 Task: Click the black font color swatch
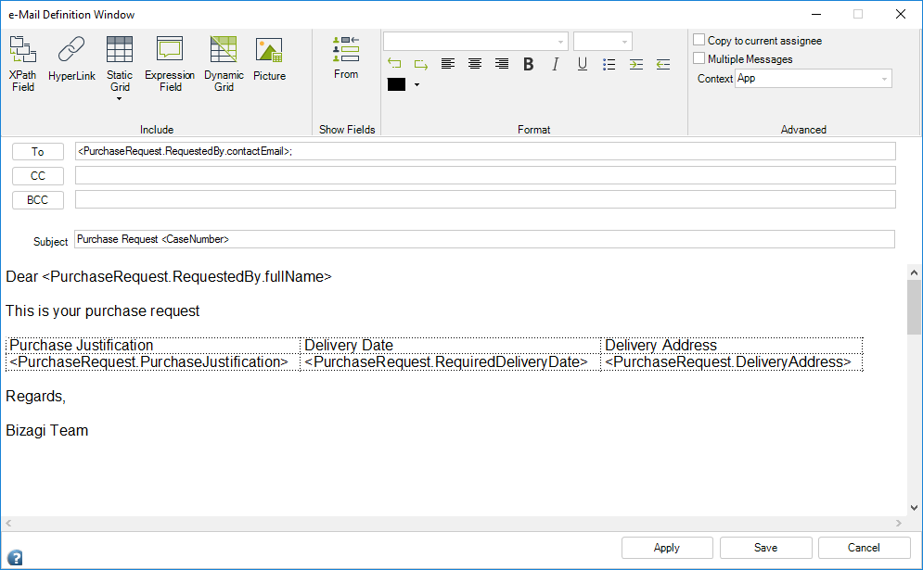tap(396, 84)
